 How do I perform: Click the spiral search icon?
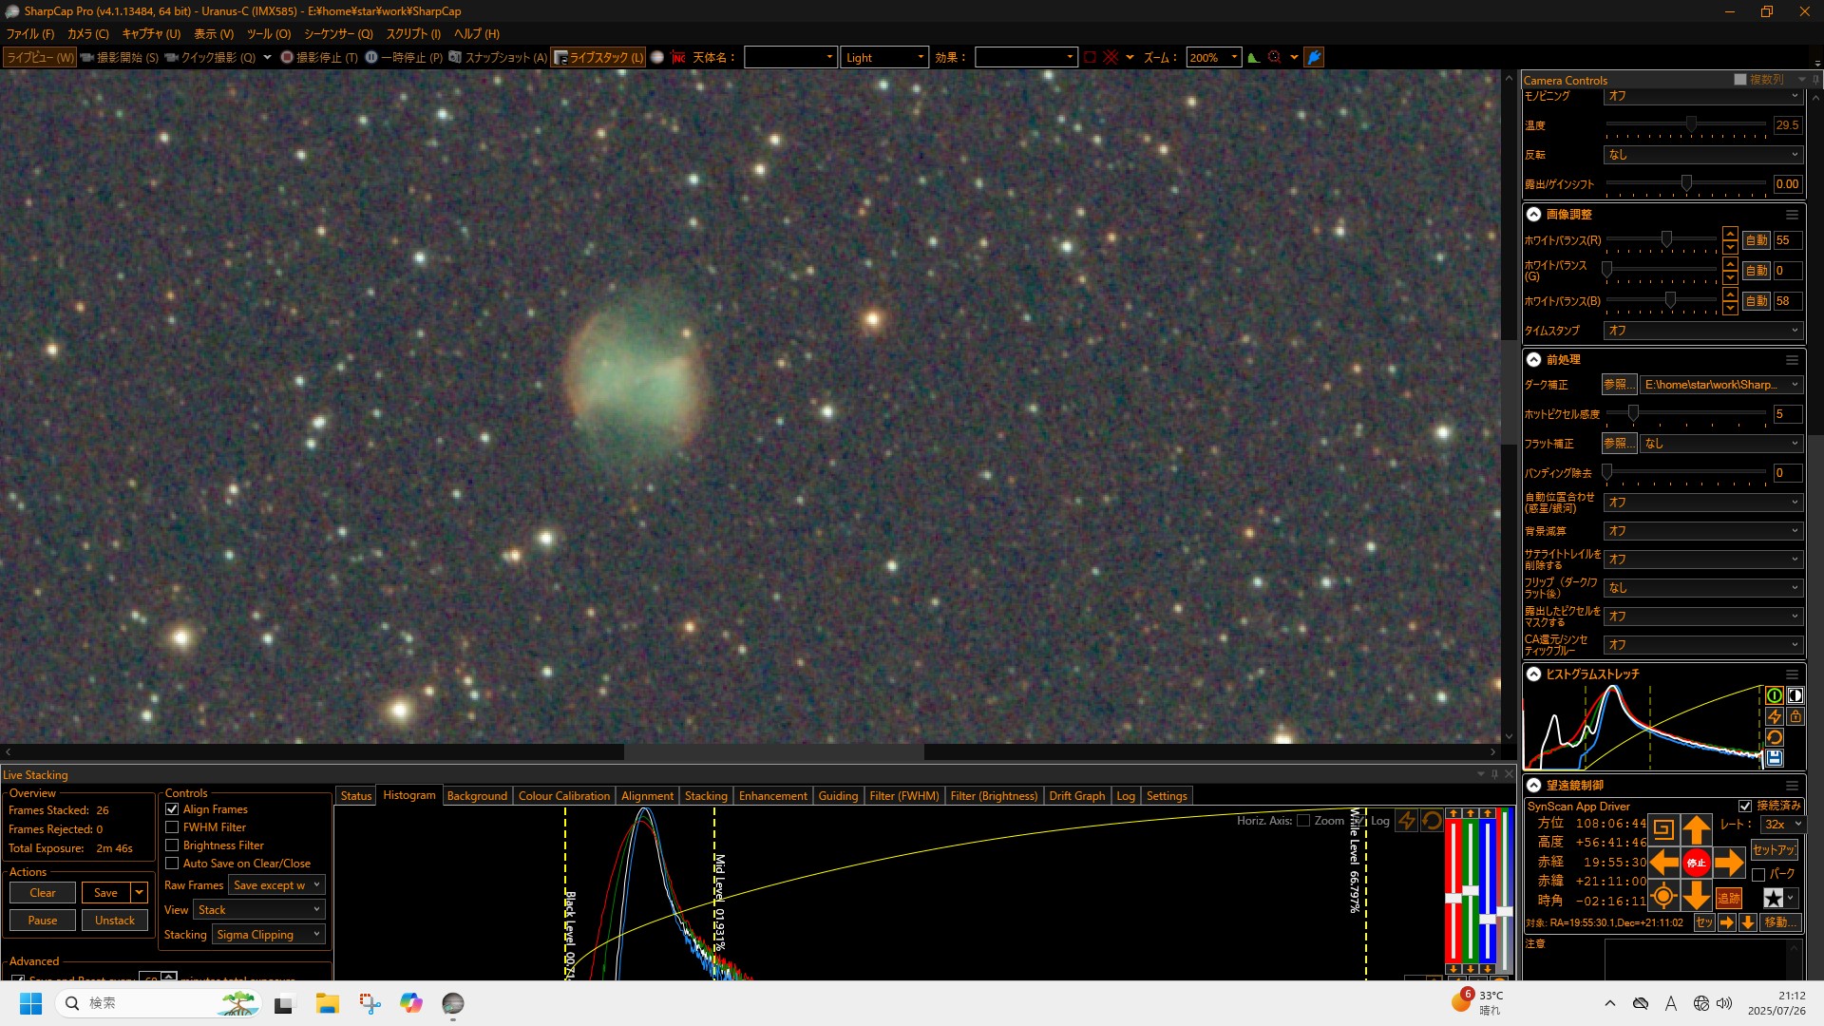[1662, 829]
